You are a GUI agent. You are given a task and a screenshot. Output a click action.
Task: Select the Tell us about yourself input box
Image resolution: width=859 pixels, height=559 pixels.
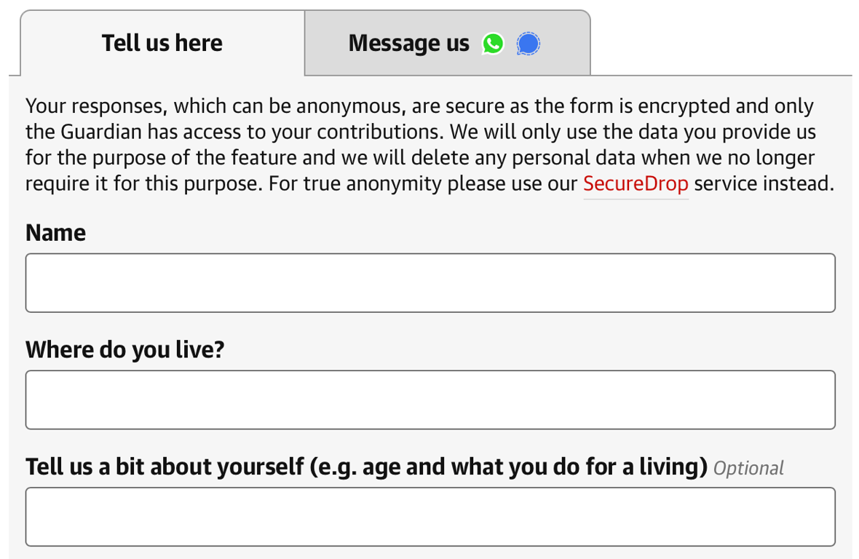429,517
